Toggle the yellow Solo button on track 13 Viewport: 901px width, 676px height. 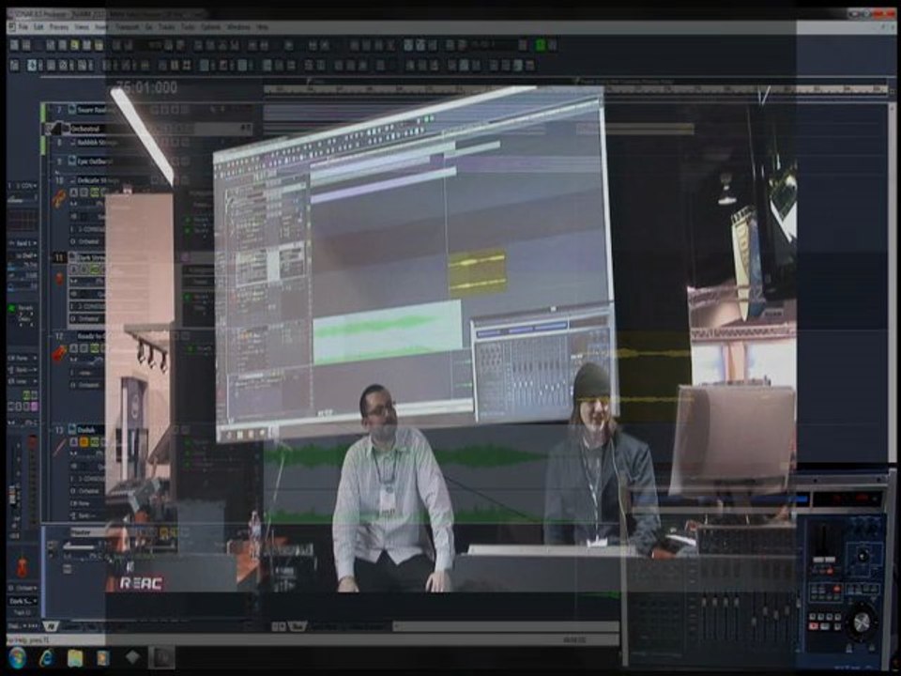pyautogui.click(x=84, y=442)
